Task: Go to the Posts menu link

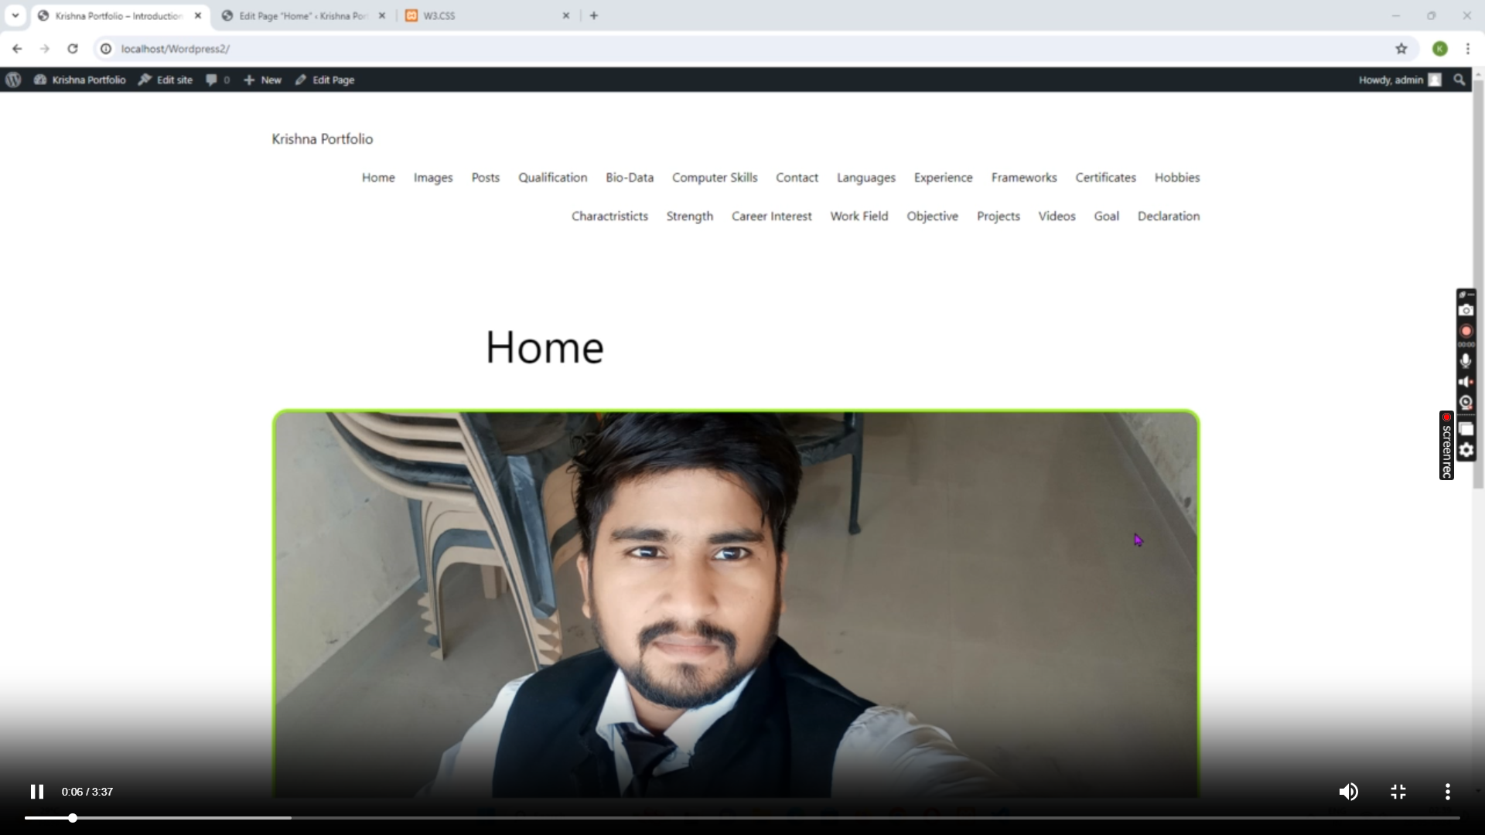Action: 486,177
